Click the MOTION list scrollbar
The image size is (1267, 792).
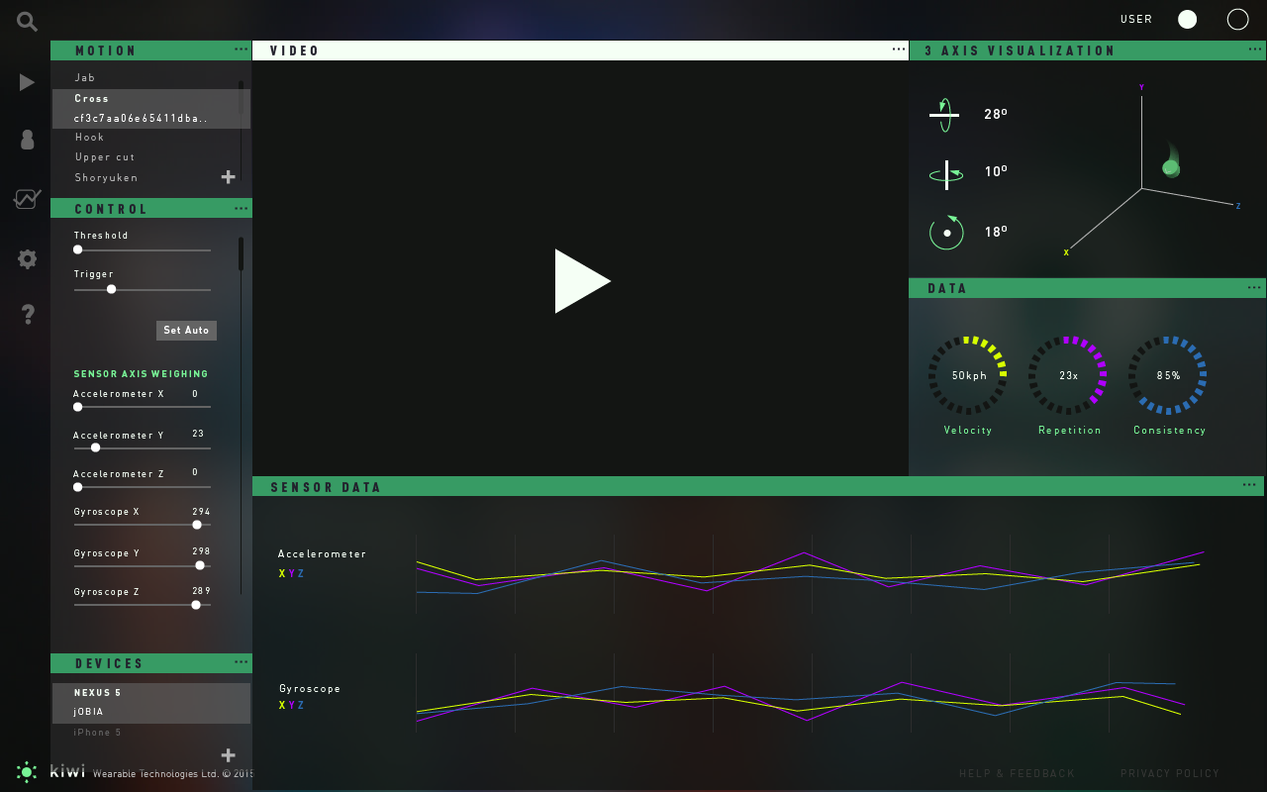[241, 97]
